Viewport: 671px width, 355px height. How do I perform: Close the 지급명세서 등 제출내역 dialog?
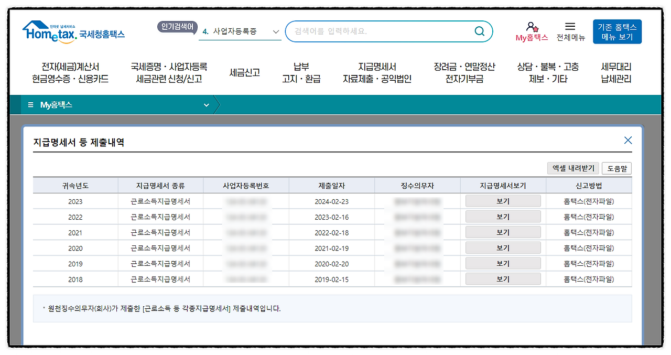[628, 141]
